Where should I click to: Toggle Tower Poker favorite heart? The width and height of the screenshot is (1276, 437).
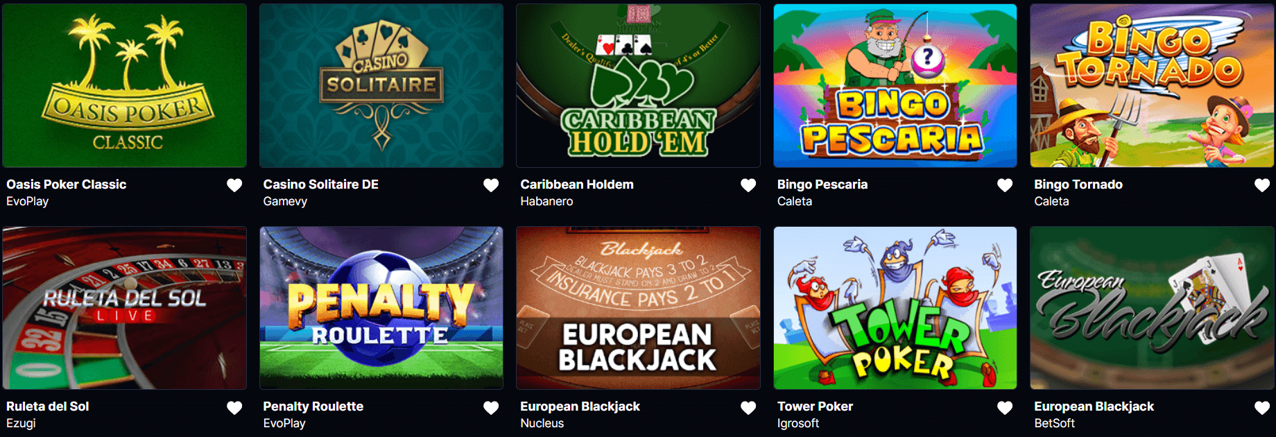click(1005, 408)
